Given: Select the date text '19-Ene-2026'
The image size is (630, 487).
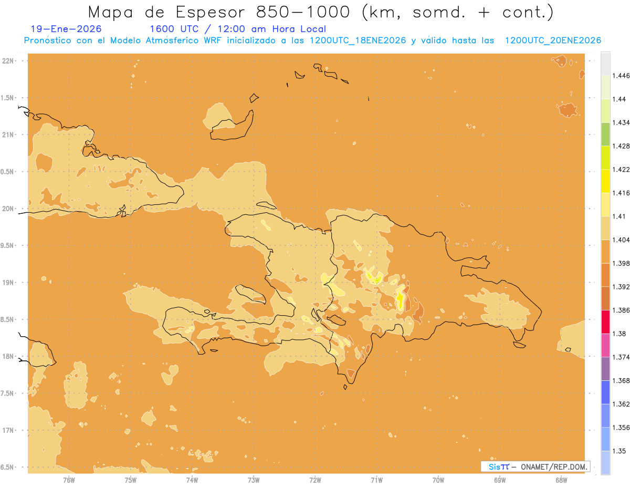Looking at the screenshot, I should [66, 29].
